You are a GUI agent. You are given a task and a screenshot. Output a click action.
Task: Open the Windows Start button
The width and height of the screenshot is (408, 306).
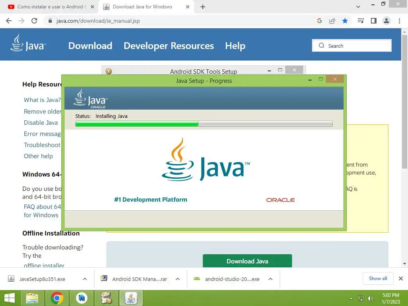(x=10, y=298)
